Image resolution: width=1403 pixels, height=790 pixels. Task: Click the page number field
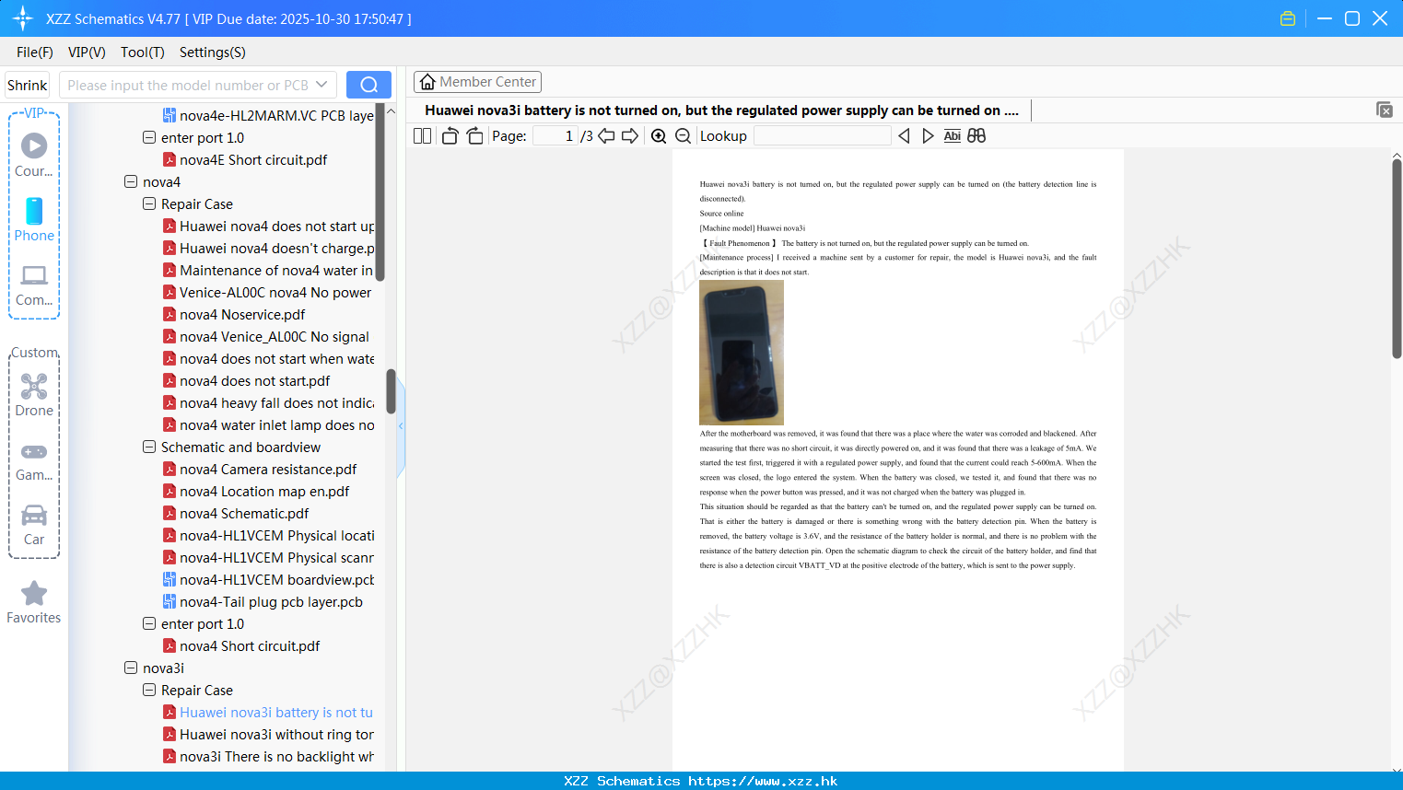tap(555, 135)
